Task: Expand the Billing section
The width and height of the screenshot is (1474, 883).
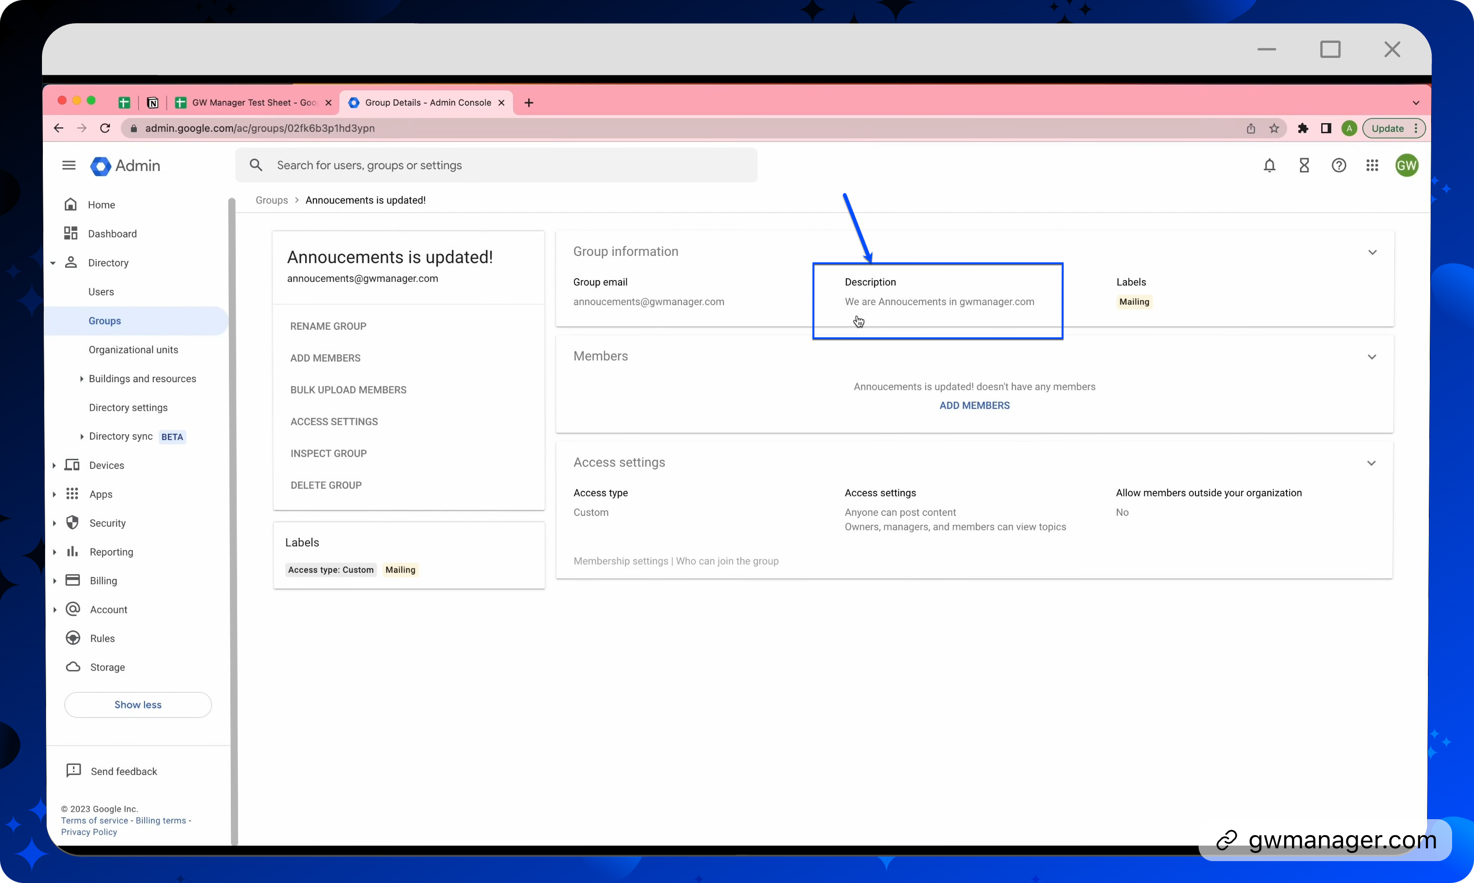Action: [x=54, y=581]
